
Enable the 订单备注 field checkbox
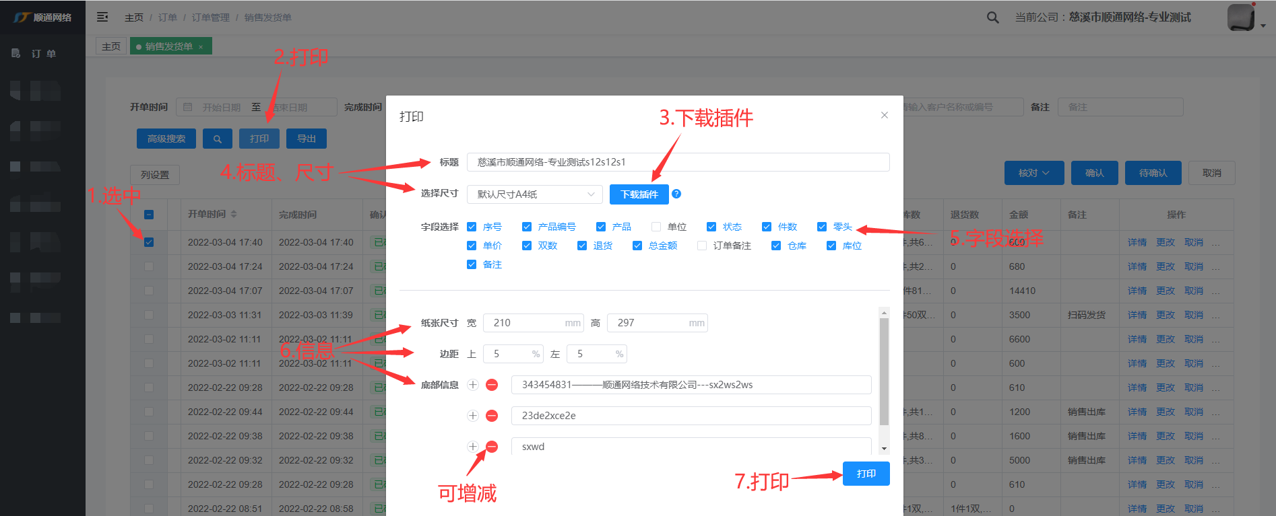702,246
